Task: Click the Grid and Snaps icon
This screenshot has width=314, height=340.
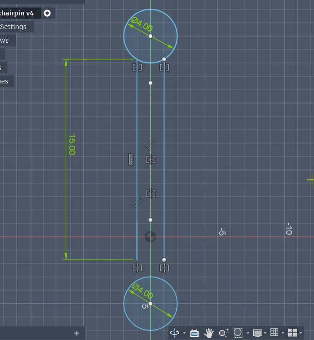Action: tap(274, 332)
